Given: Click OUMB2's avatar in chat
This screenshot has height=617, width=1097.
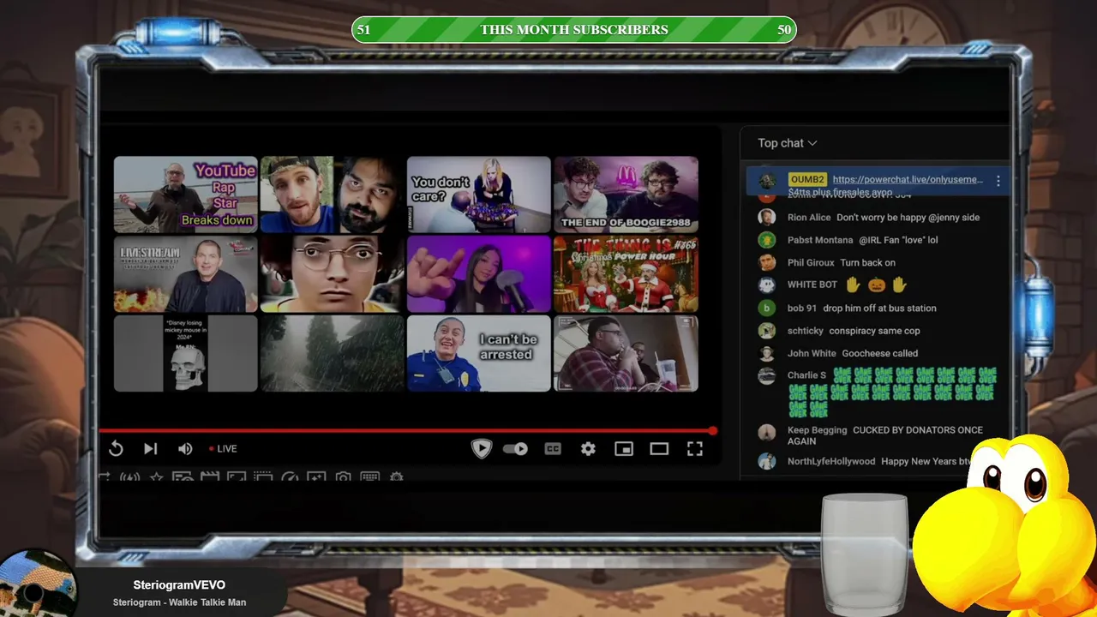Looking at the screenshot, I should click(767, 180).
